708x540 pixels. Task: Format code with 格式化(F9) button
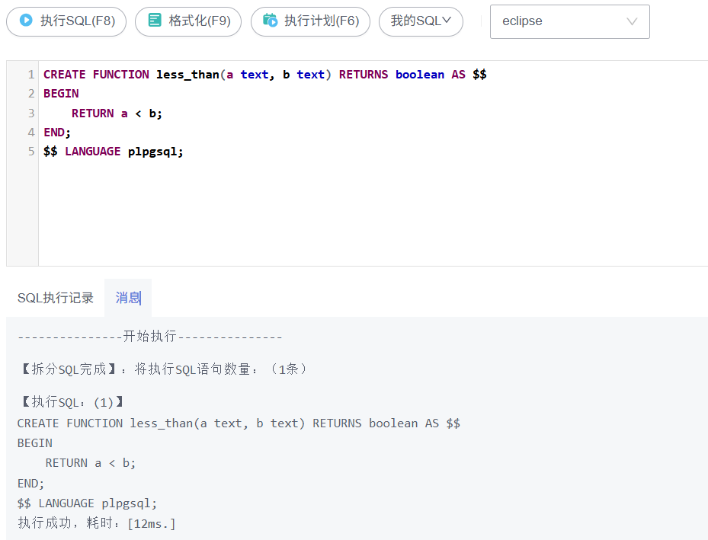click(x=188, y=21)
